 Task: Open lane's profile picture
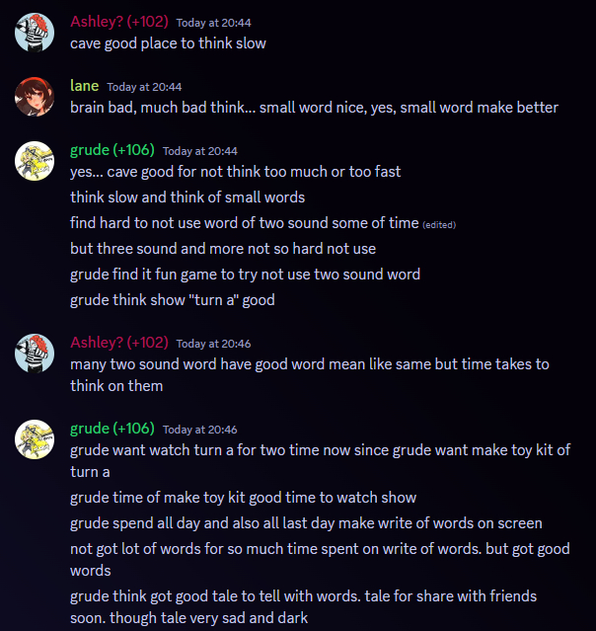[x=35, y=97]
